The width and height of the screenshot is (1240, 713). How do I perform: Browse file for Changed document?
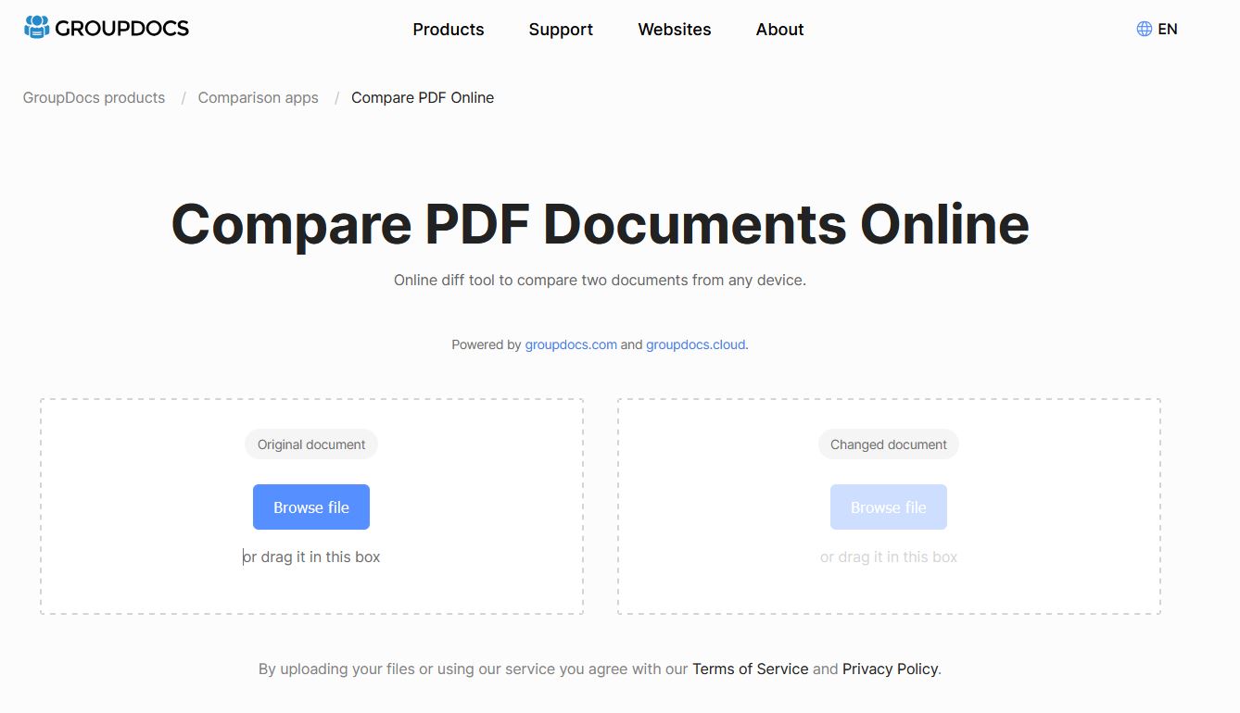[x=889, y=507]
